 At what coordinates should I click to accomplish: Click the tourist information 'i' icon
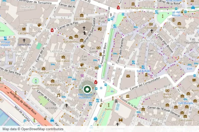85,33
